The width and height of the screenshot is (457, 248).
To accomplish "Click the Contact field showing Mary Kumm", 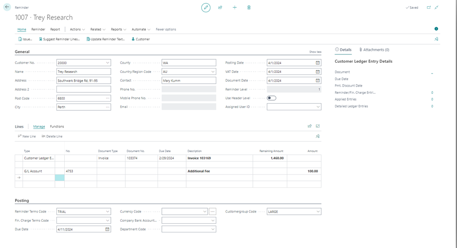I will tap(189, 80).
